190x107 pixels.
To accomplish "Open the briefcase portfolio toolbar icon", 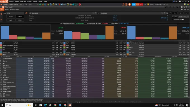I will click(70, 4).
